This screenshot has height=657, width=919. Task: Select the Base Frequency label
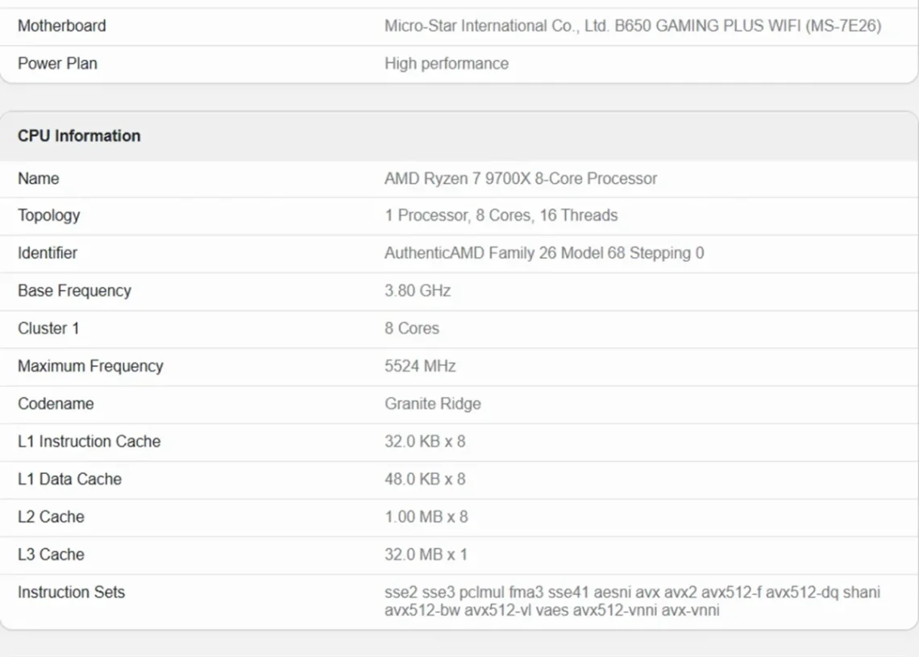[x=74, y=291]
